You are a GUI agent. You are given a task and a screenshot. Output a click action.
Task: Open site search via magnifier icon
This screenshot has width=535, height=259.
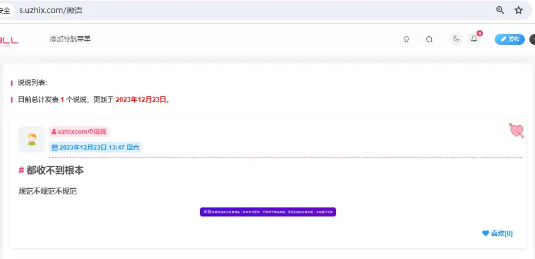click(429, 40)
